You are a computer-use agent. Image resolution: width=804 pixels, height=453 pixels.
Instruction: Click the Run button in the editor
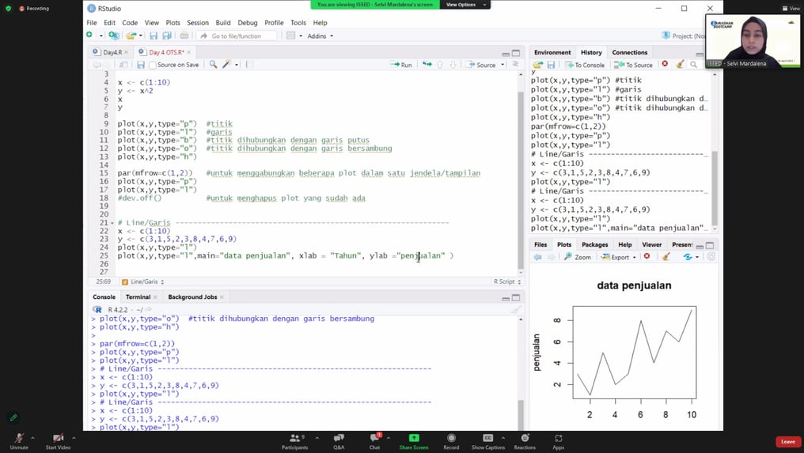(401, 65)
